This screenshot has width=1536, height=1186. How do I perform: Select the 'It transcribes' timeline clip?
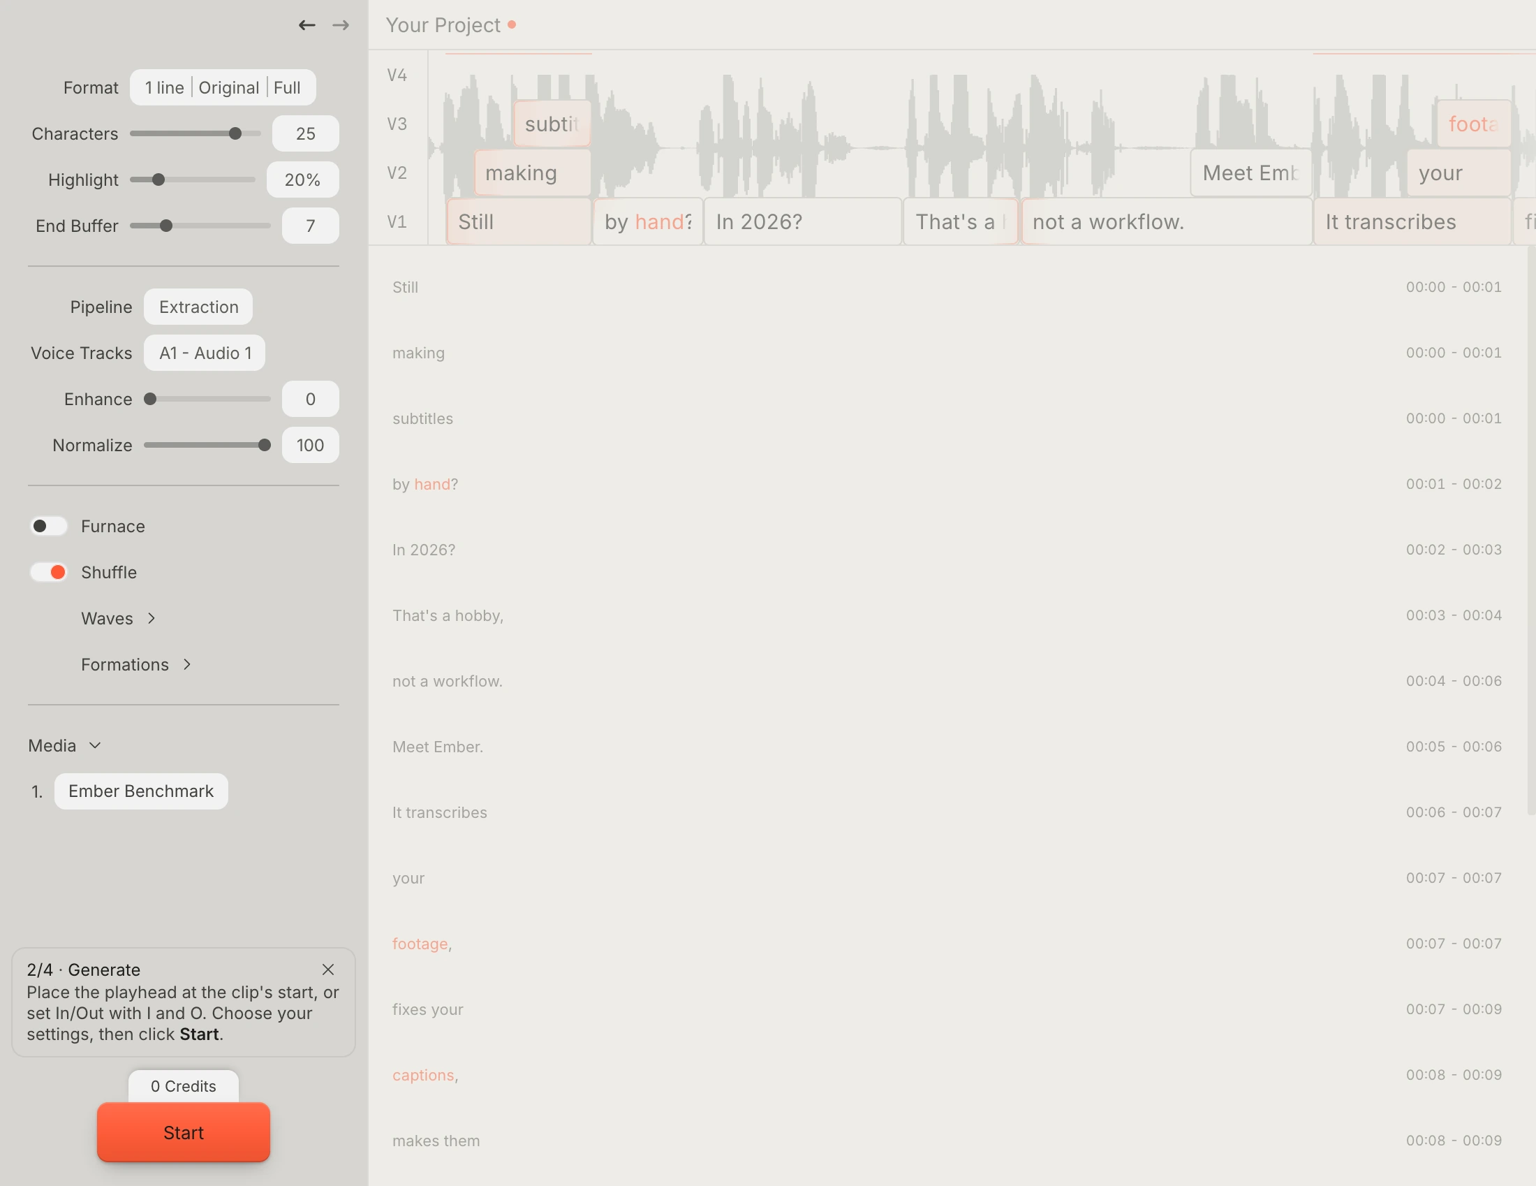1412,221
